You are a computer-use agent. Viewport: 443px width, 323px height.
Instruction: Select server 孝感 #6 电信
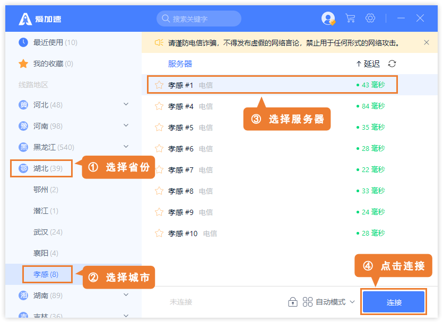[290, 148]
